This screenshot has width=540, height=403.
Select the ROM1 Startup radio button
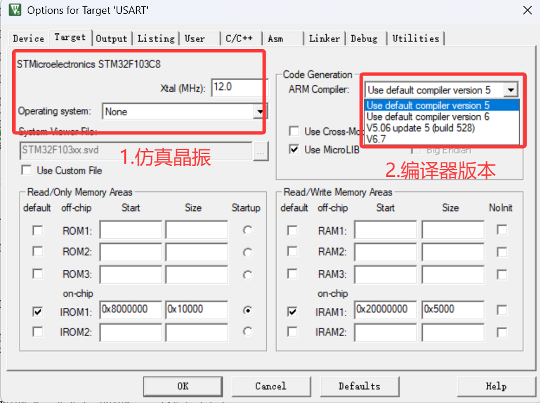[247, 230]
